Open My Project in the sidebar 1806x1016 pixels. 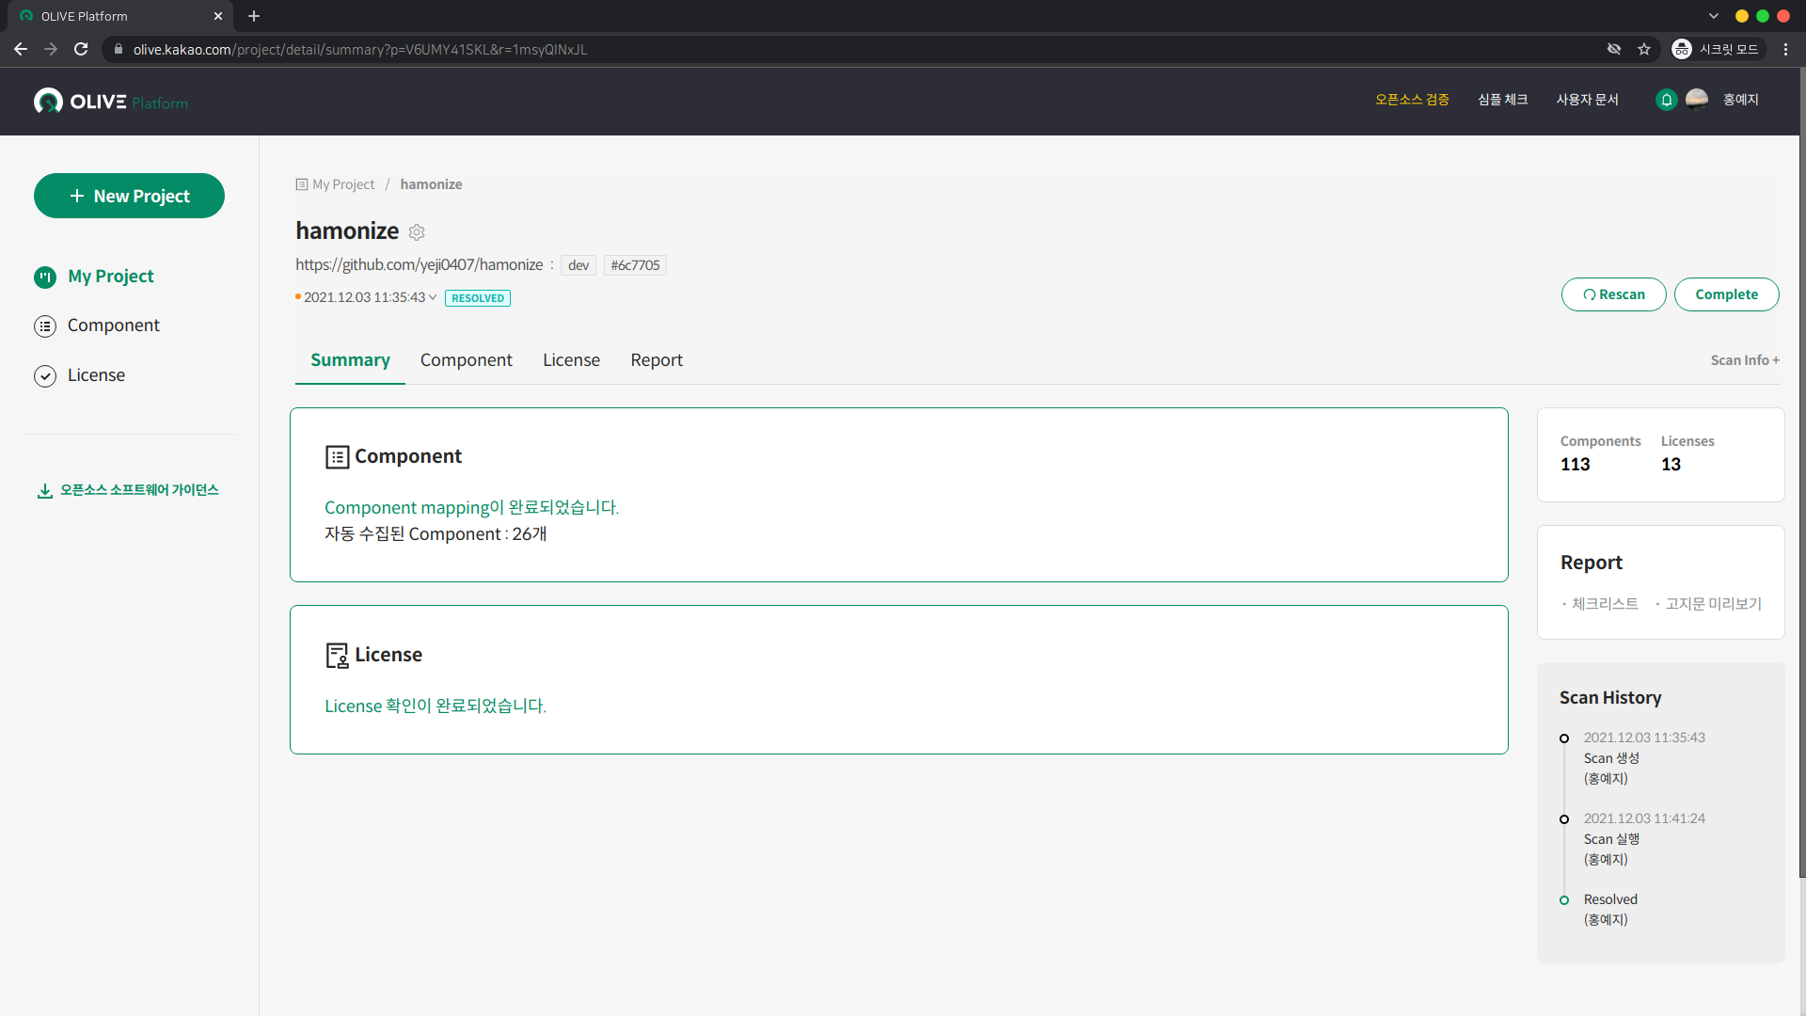tap(110, 277)
